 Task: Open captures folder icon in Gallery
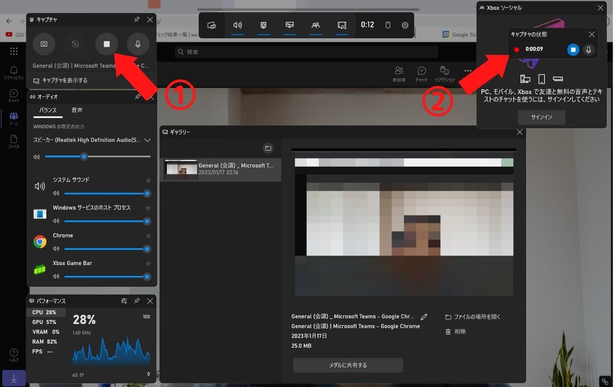point(268,148)
